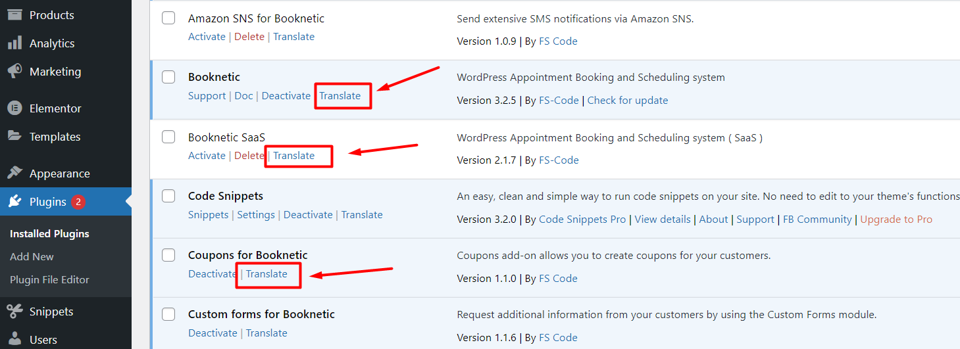The image size is (960, 349).
Task: Click the Plugins plug icon
Action: click(x=14, y=202)
